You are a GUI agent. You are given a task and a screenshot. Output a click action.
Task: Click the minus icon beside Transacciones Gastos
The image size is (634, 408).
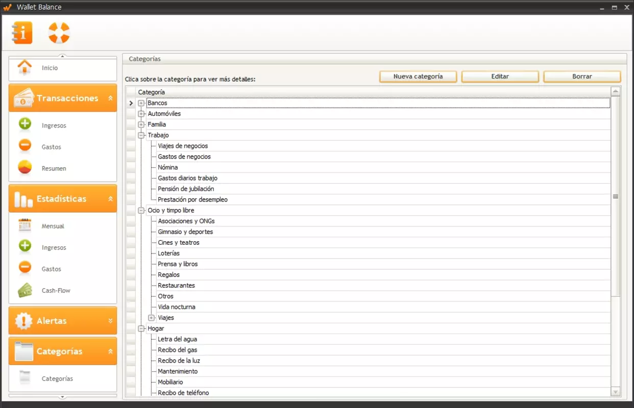point(25,145)
